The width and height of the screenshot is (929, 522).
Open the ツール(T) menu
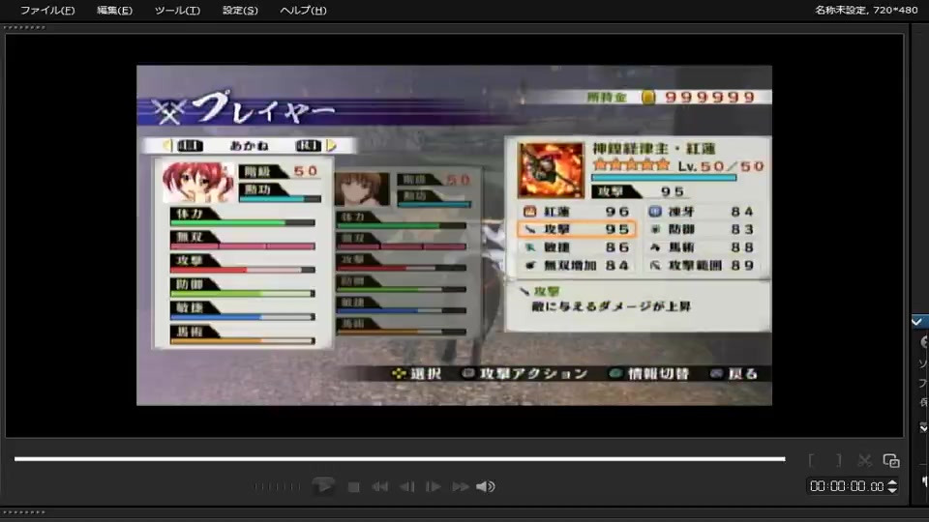click(177, 10)
